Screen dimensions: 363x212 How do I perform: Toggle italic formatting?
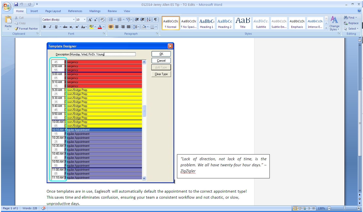point(50,27)
